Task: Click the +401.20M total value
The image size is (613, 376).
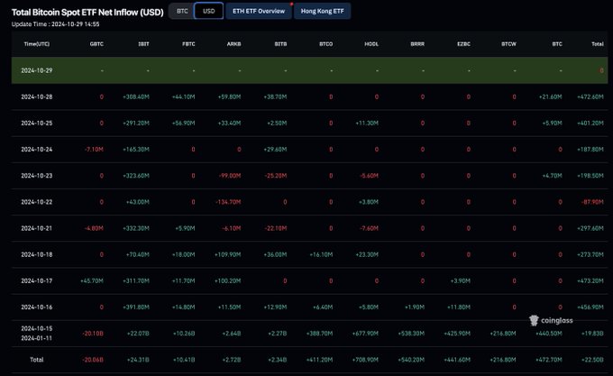Action: pyautogui.click(x=590, y=124)
